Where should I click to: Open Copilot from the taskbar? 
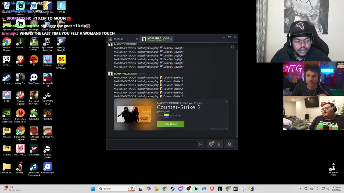(149, 189)
